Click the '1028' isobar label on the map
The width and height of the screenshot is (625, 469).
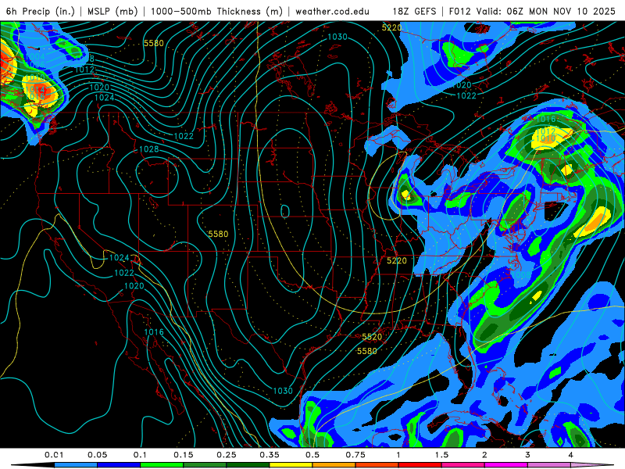tap(149, 149)
